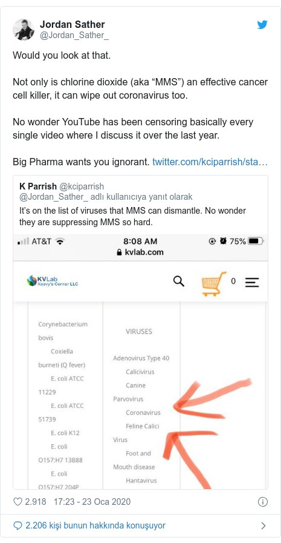
Task: Click the KVLab Keavy's Corner logo
Action: pos(53,281)
